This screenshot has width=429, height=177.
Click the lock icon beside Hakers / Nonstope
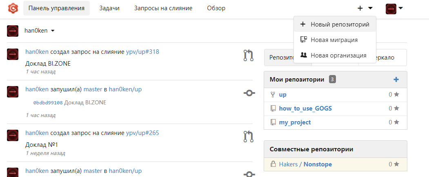273,164
